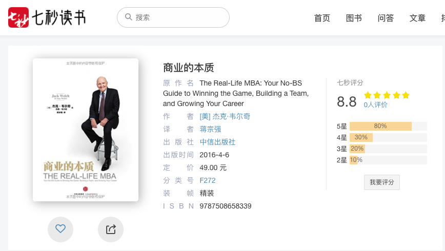This screenshot has height=251, width=445.
Task: Click the original title The Real-Life MBA text
Action: (x=236, y=93)
